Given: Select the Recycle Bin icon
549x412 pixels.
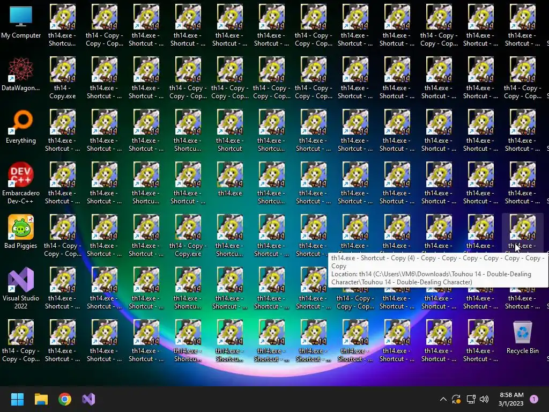Looking at the screenshot, I should pos(522,337).
